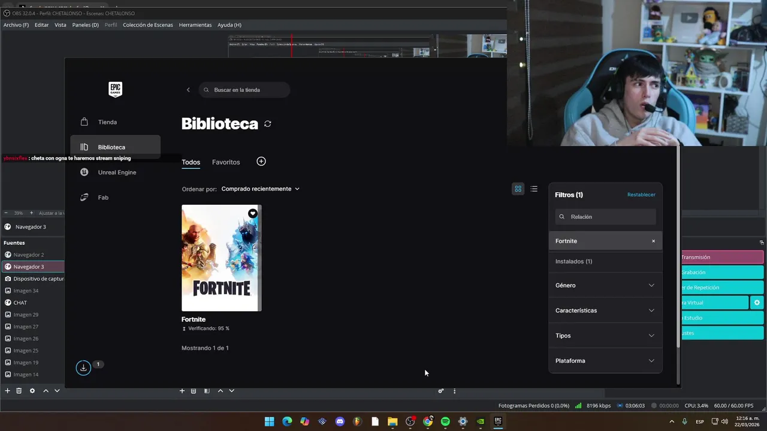Image resolution: width=767 pixels, height=431 pixels.
Task: Open the Fortnite game cover thumbnail
Action: tap(222, 258)
